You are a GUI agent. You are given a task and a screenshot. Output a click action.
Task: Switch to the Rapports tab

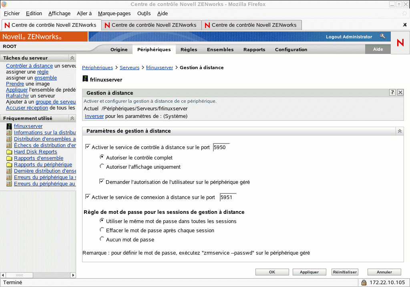click(x=254, y=50)
